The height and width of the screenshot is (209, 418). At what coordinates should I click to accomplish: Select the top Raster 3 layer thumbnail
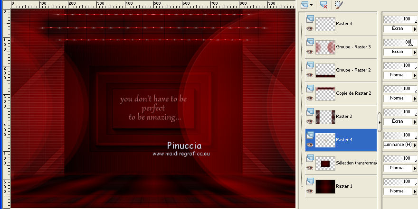(x=325, y=24)
